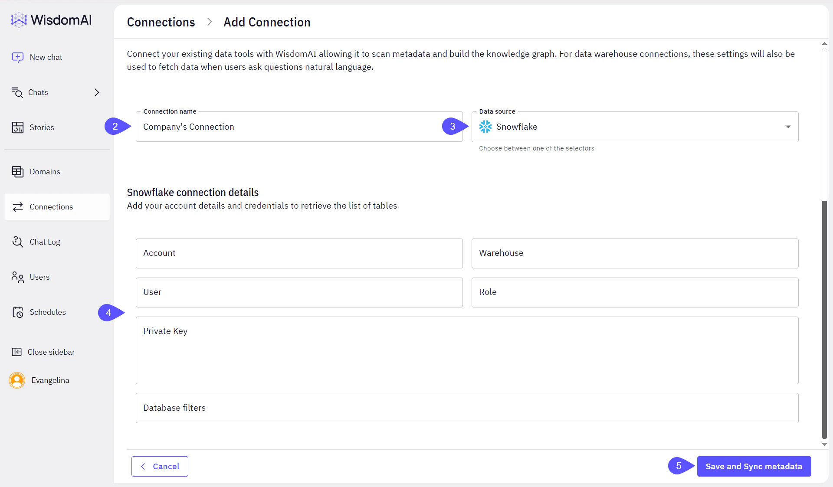The width and height of the screenshot is (833, 487).
Task: Click the Save and Sync metadata button
Action: [x=754, y=466]
